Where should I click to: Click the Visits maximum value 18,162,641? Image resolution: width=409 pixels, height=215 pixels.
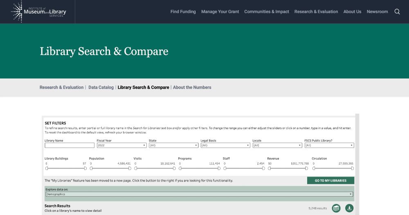pyautogui.click(x=168, y=163)
